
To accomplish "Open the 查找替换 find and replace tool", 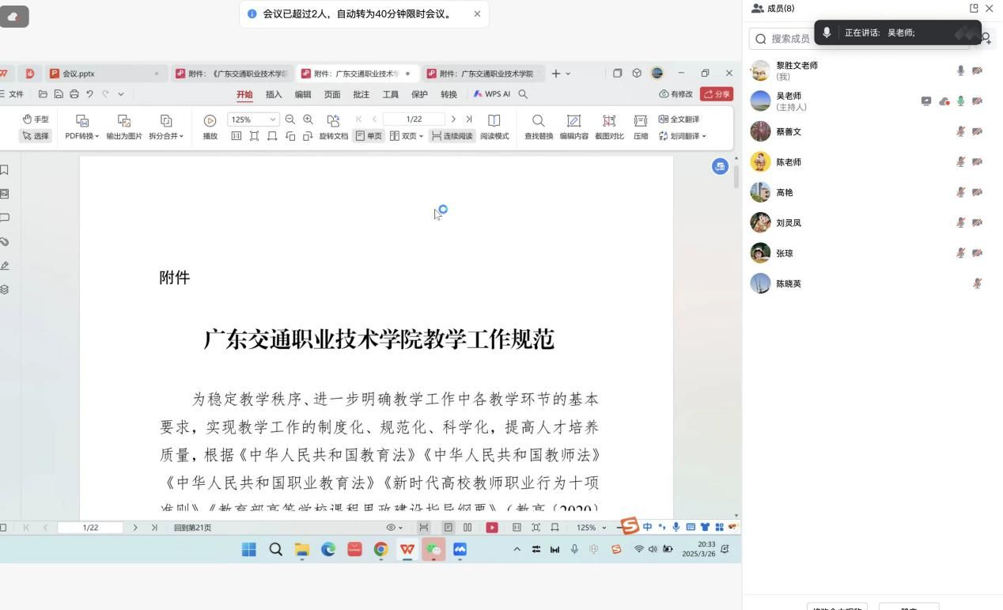I will coord(538,121).
